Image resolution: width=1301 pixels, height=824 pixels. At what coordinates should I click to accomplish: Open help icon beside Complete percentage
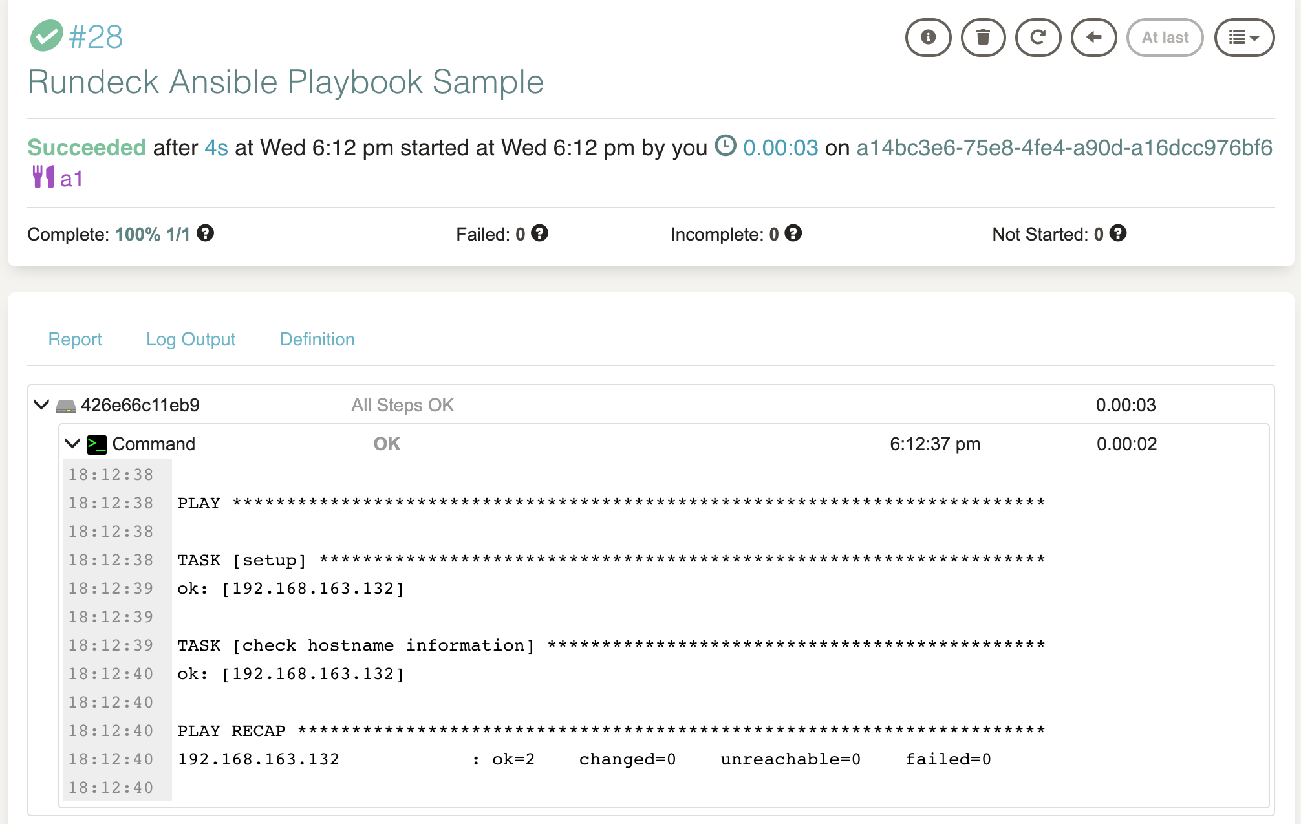click(x=206, y=233)
